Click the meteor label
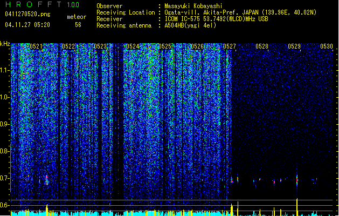339x216 pixels. pyautogui.click(x=77, y=17)
